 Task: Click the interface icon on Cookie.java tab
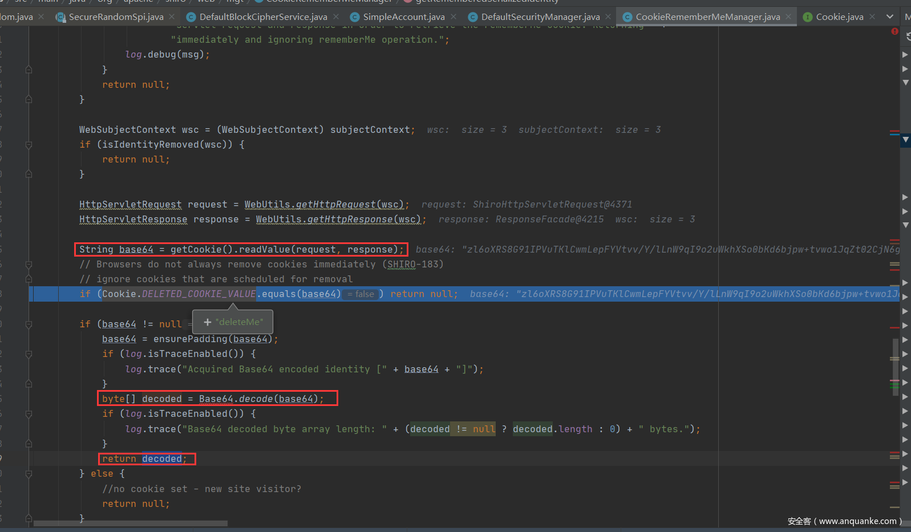click(808, 17)
